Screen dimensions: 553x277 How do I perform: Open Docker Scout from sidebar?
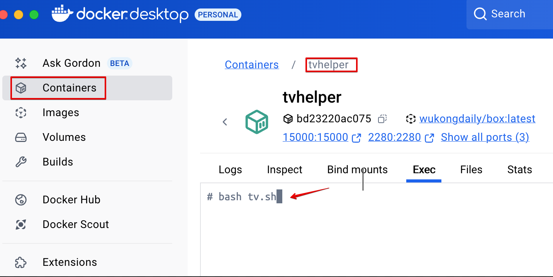(x=76, y=225)
